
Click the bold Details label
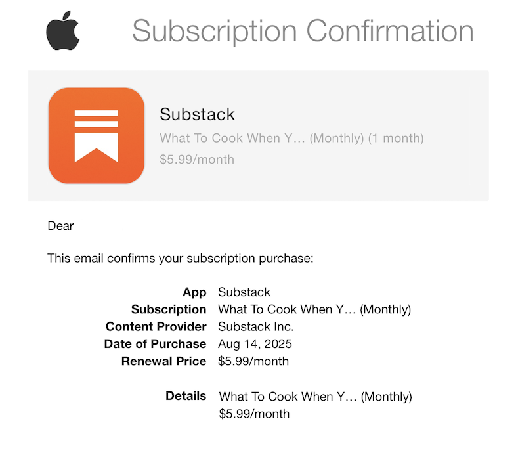click(186, 396)
